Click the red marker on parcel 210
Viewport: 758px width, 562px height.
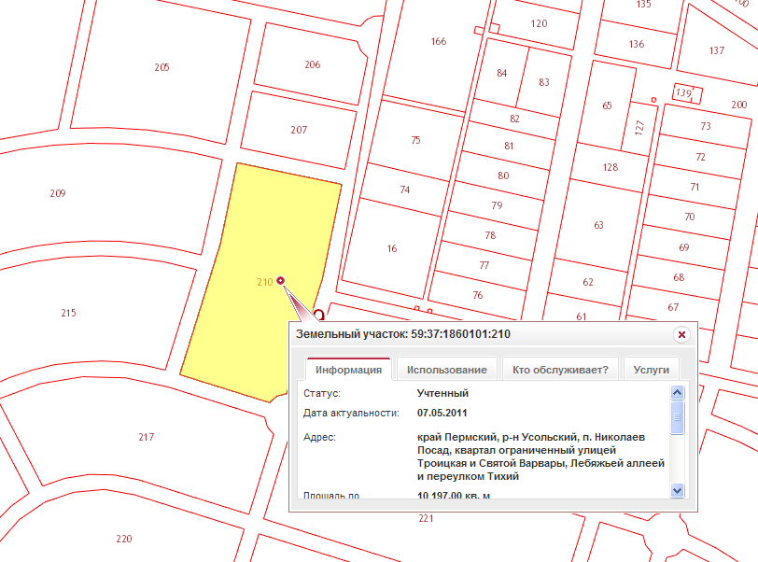tap(280, 281)
